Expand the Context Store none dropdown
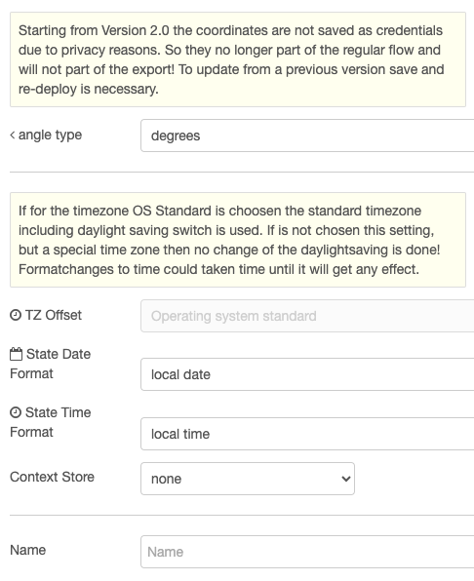Screen dimensions: 474x581 (x=248, y=479)
